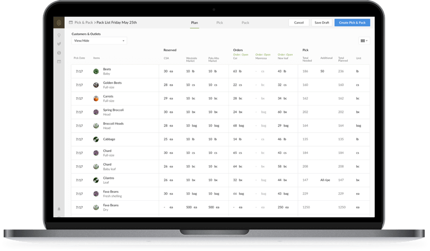Select the Cilantro item name

(108, 178)
